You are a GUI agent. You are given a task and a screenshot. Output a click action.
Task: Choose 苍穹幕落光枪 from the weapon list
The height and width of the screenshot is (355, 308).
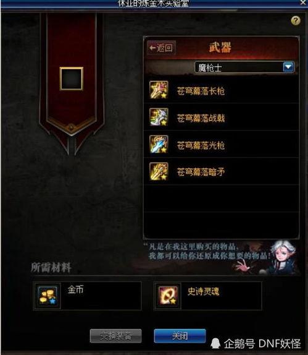click(x=222, y=144)
